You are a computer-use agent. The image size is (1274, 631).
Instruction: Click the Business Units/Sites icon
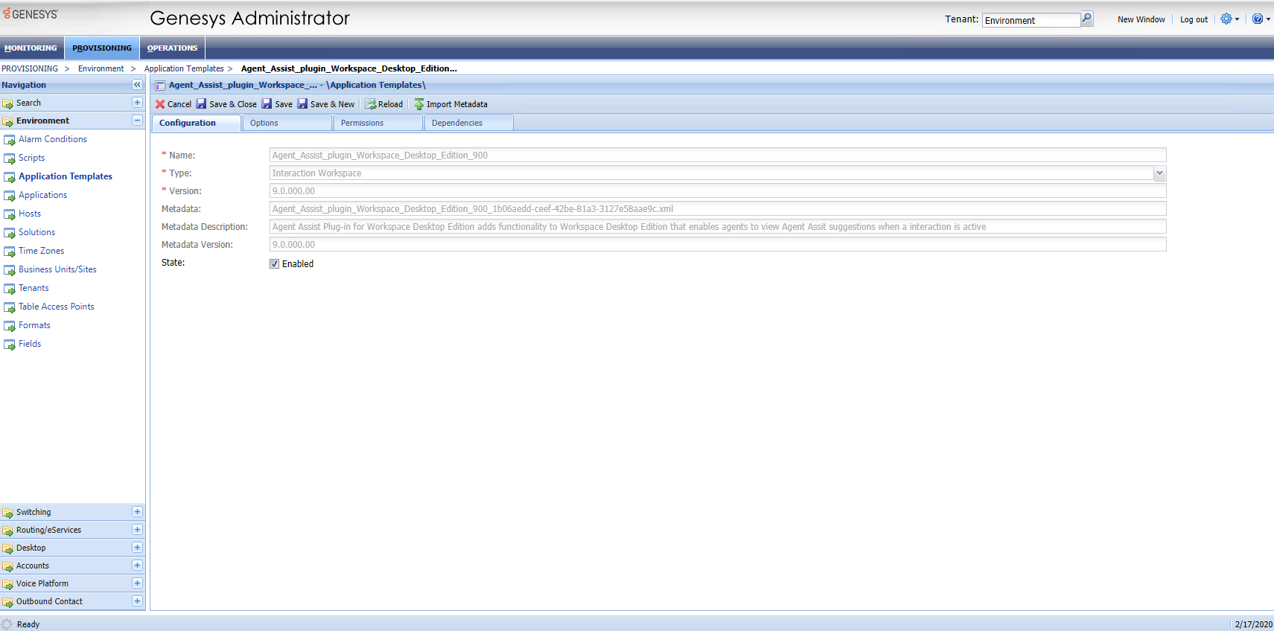(x=10, y=270)
